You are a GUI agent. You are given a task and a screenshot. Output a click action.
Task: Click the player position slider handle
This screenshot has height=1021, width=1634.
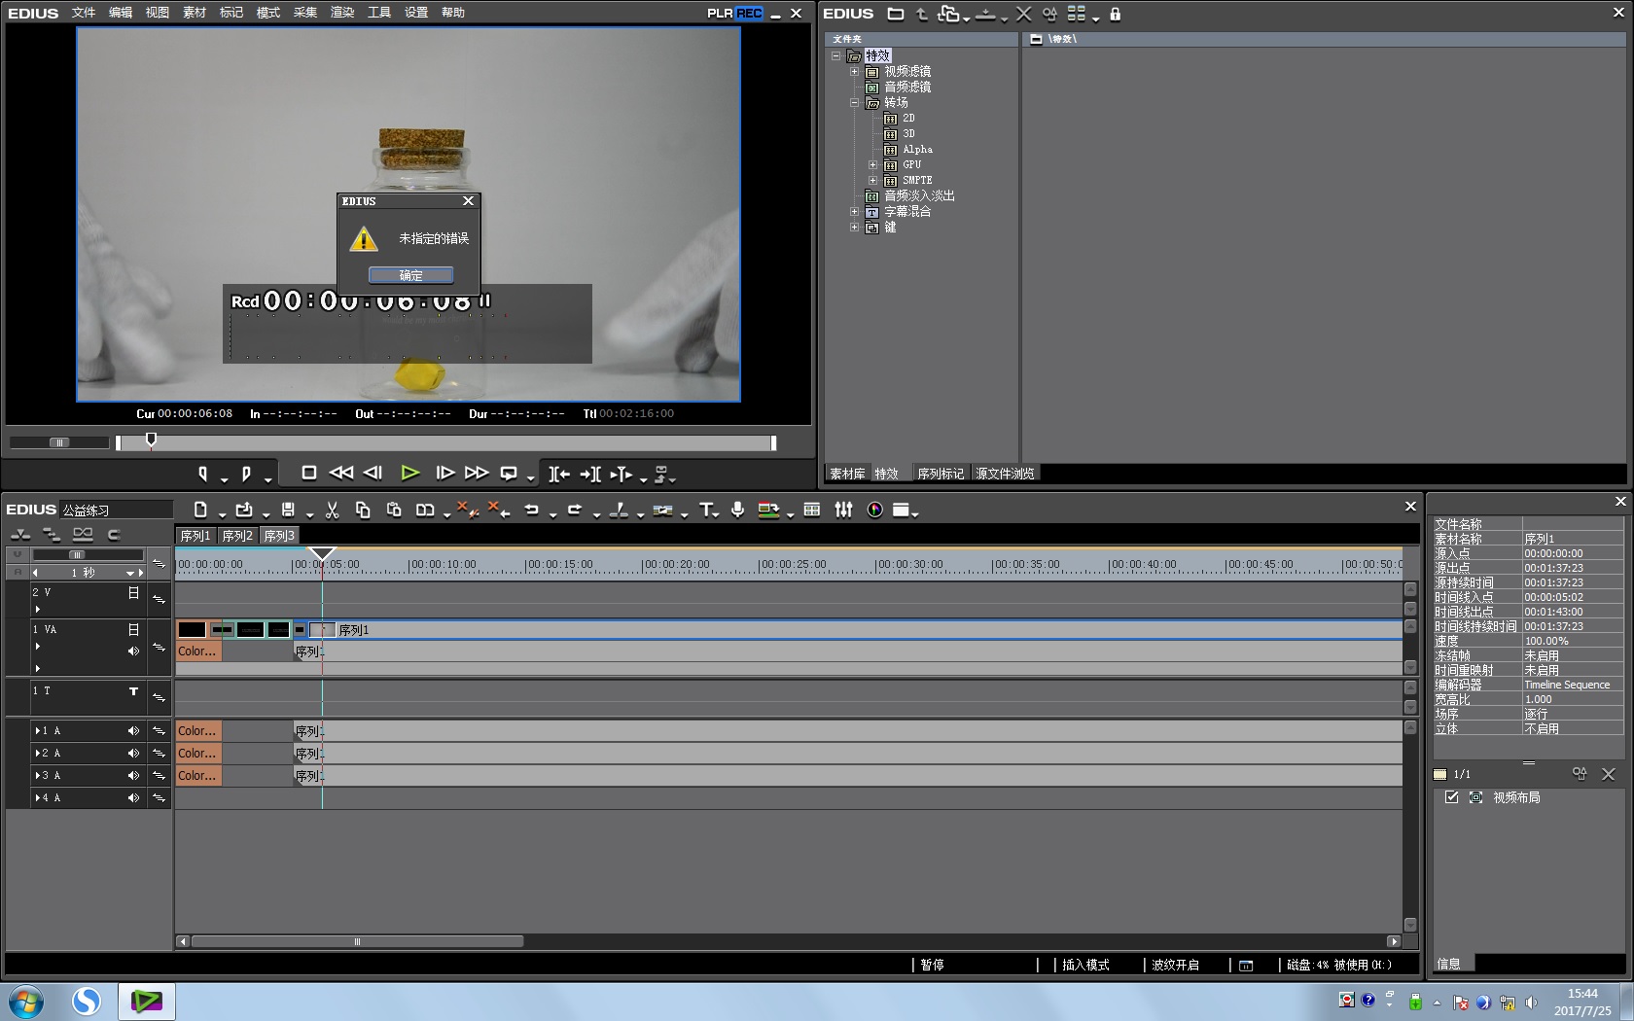151,440
